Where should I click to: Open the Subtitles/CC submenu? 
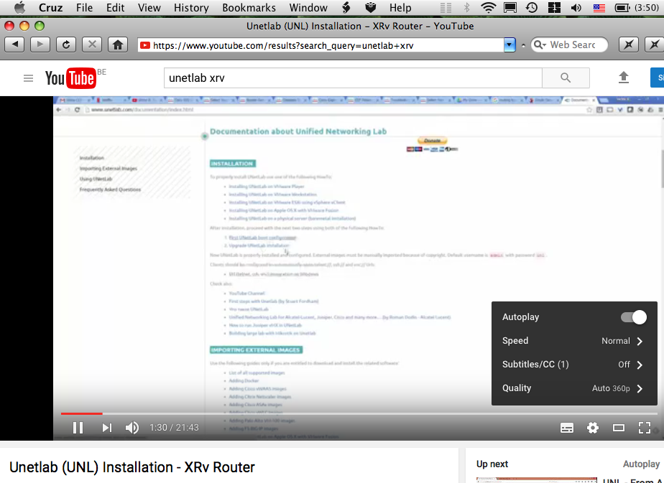click(574, 365)
